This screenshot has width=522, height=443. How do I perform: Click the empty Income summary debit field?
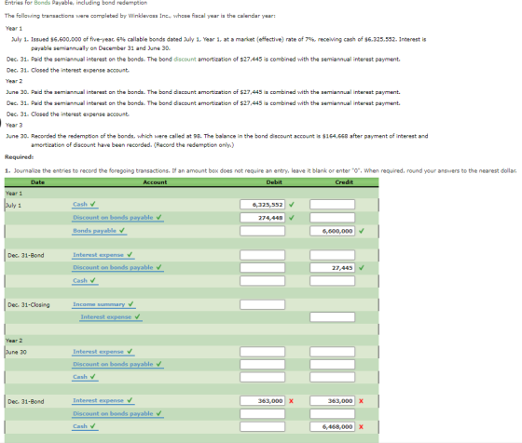pos(262,304)
